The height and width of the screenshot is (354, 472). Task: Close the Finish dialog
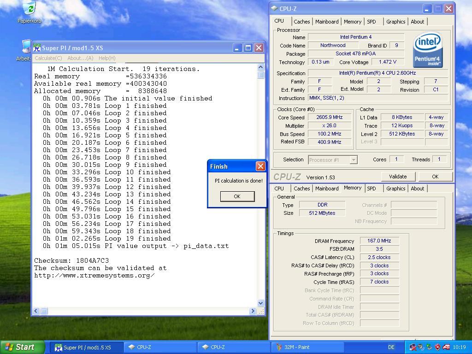[x=260, y=166]
